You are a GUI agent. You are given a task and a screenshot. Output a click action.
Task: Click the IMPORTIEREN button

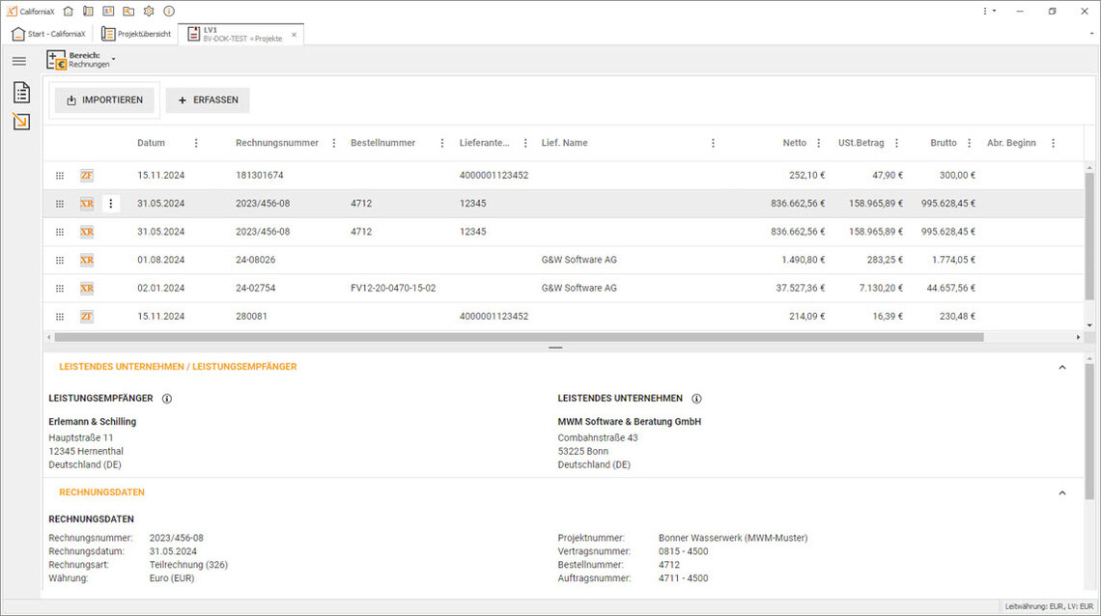[x=104, y=100]
